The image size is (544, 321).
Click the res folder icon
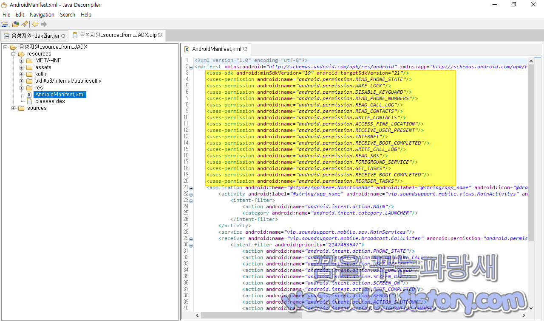coord(29,88)
